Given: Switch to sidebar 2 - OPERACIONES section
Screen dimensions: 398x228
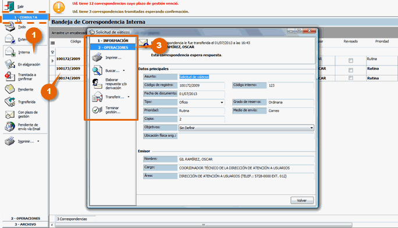Looking at the screenshot, I should pos(26,218).
